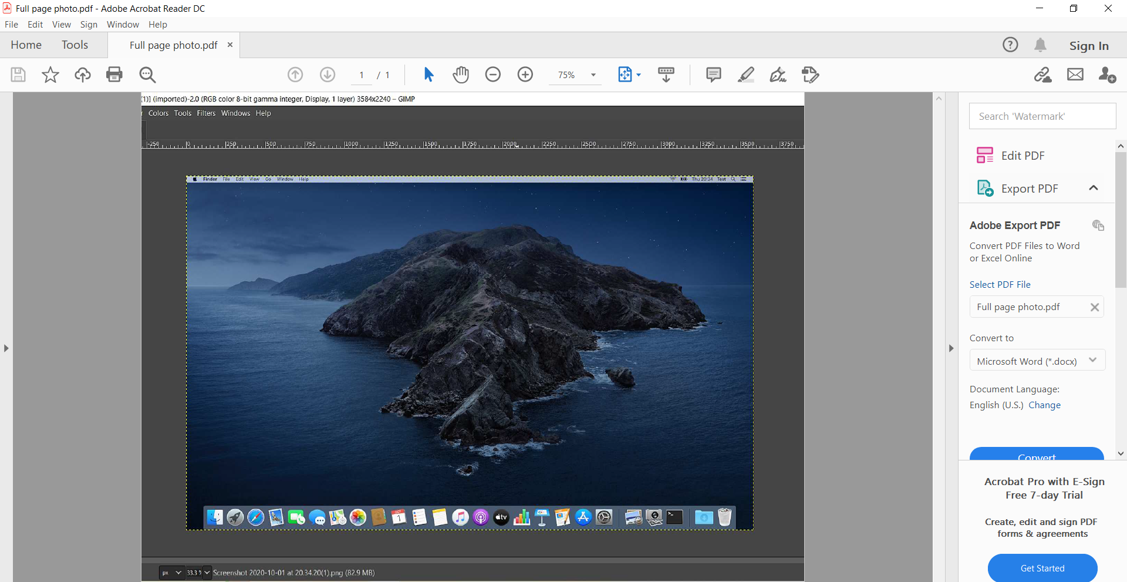Click the Print file icon
Screen dimensions: 1127x582
[114, 75]
